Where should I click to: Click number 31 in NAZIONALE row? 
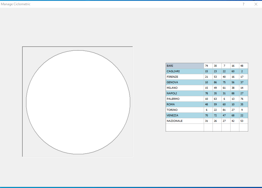point(208,121)
